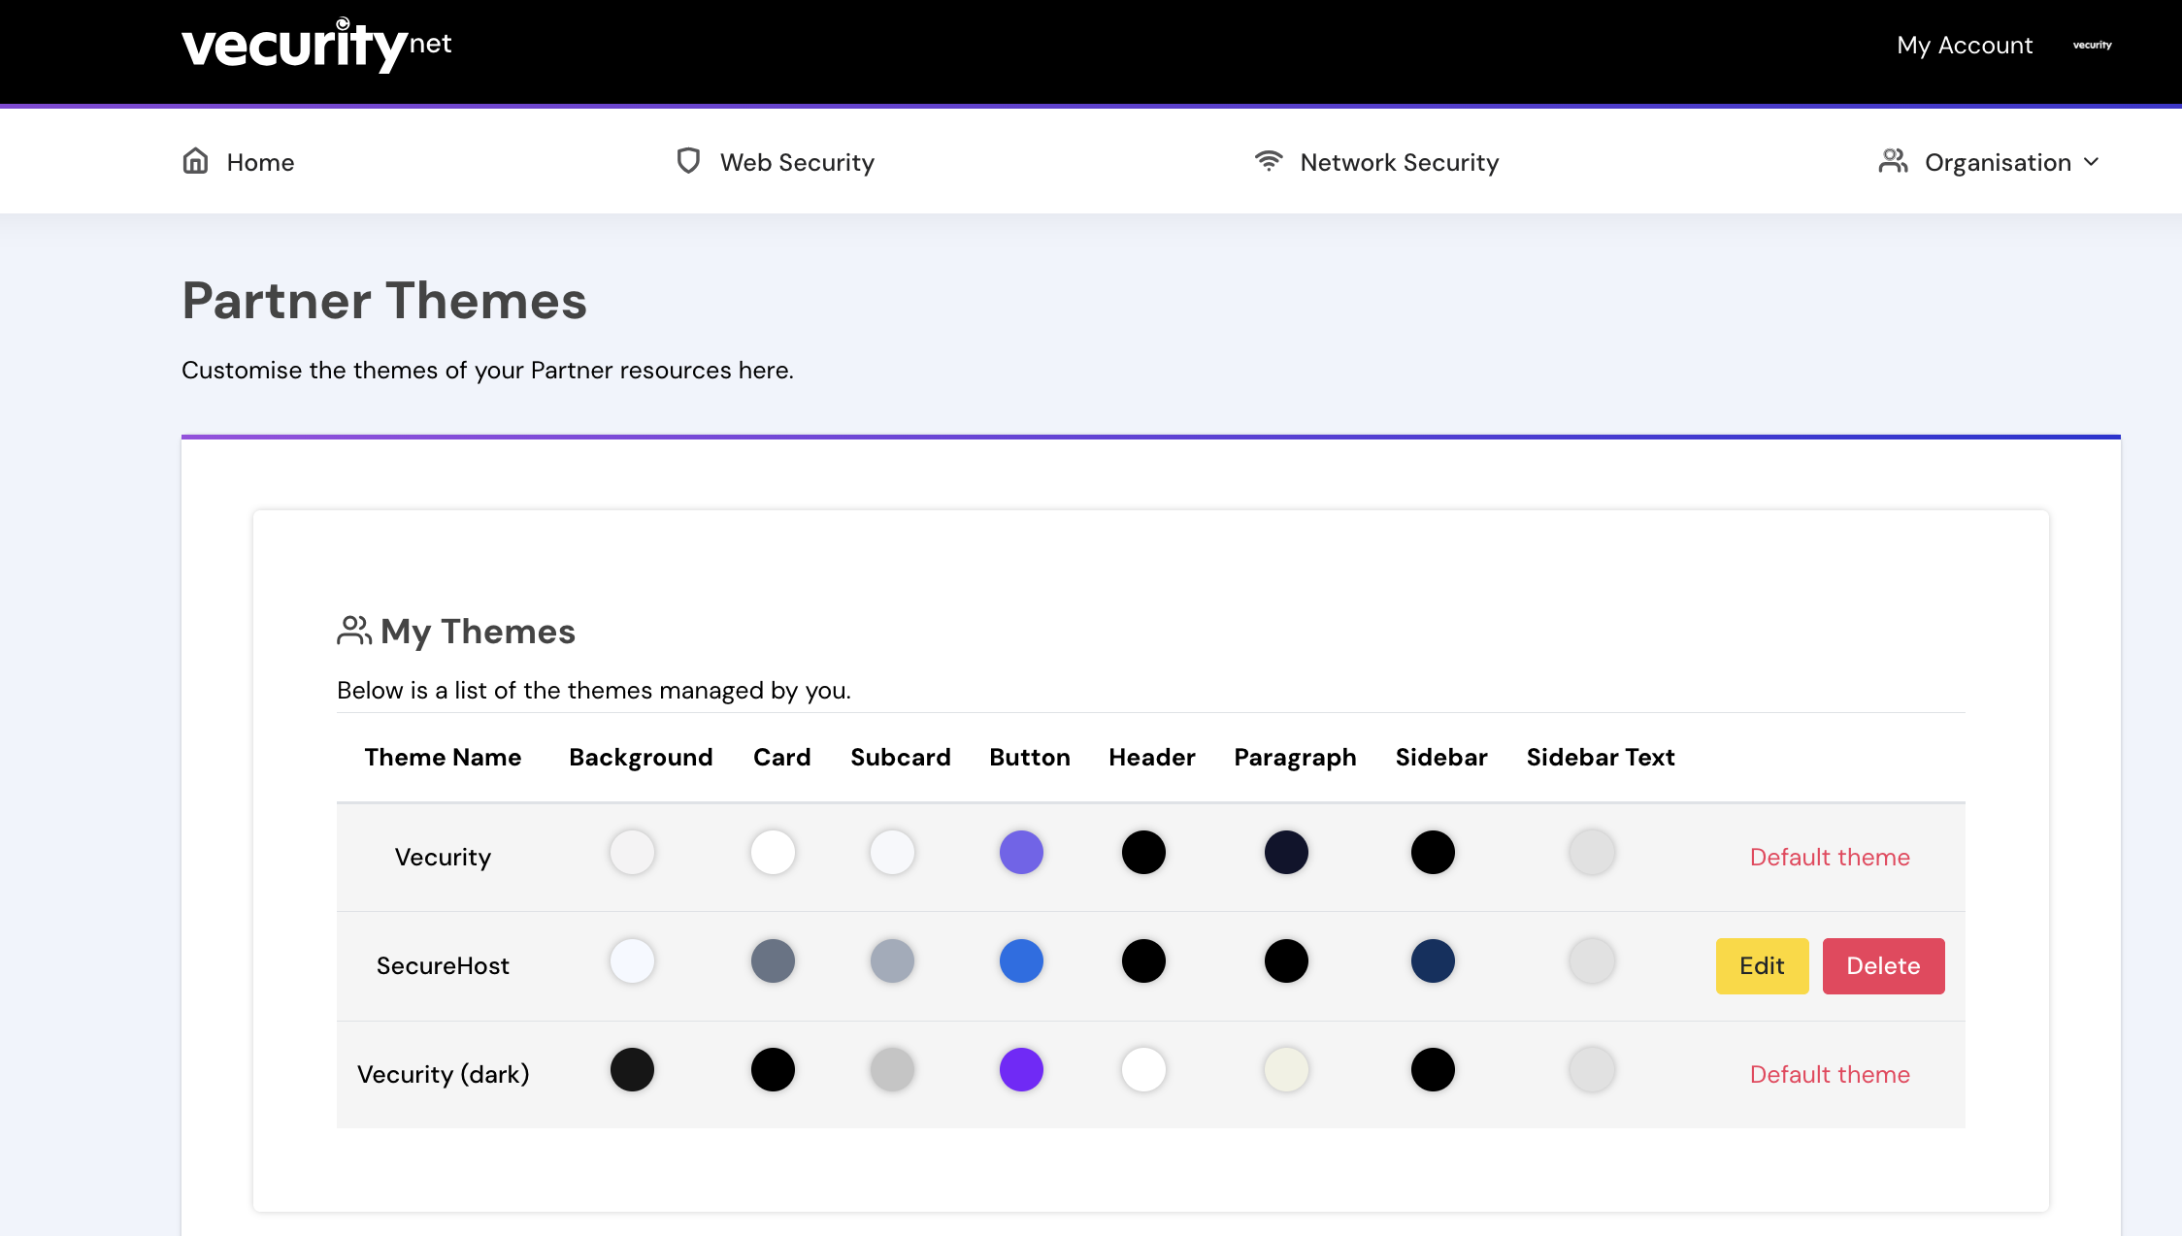Click the home icon beside Home
Image resolution: width=2182 pixels, height=1236 pixels.
(195, 161)
